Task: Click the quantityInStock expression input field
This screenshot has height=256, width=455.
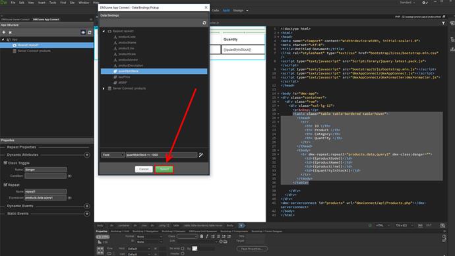Action: click(162, 155)
